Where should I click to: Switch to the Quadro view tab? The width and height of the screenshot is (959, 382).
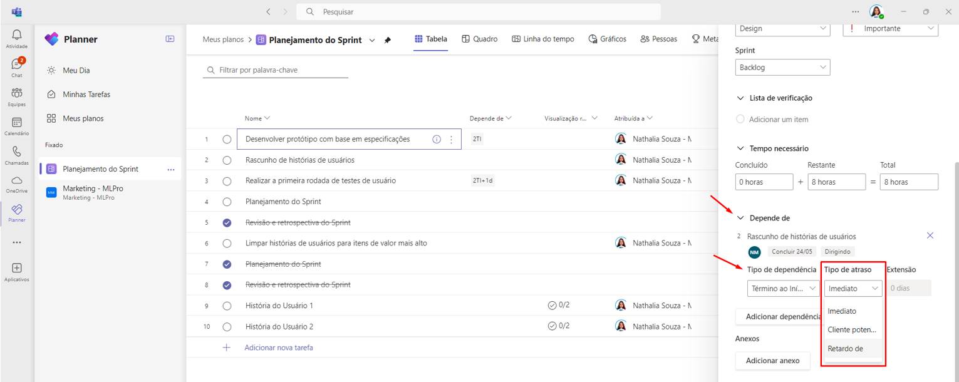pyautogui.click(x=480, y=39)
